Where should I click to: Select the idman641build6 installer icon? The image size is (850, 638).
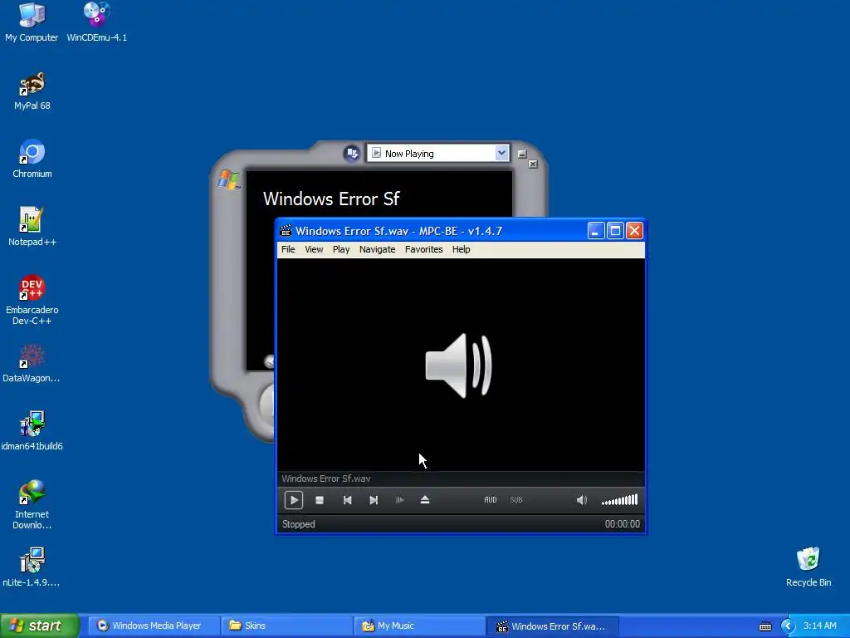coord(32,431)
